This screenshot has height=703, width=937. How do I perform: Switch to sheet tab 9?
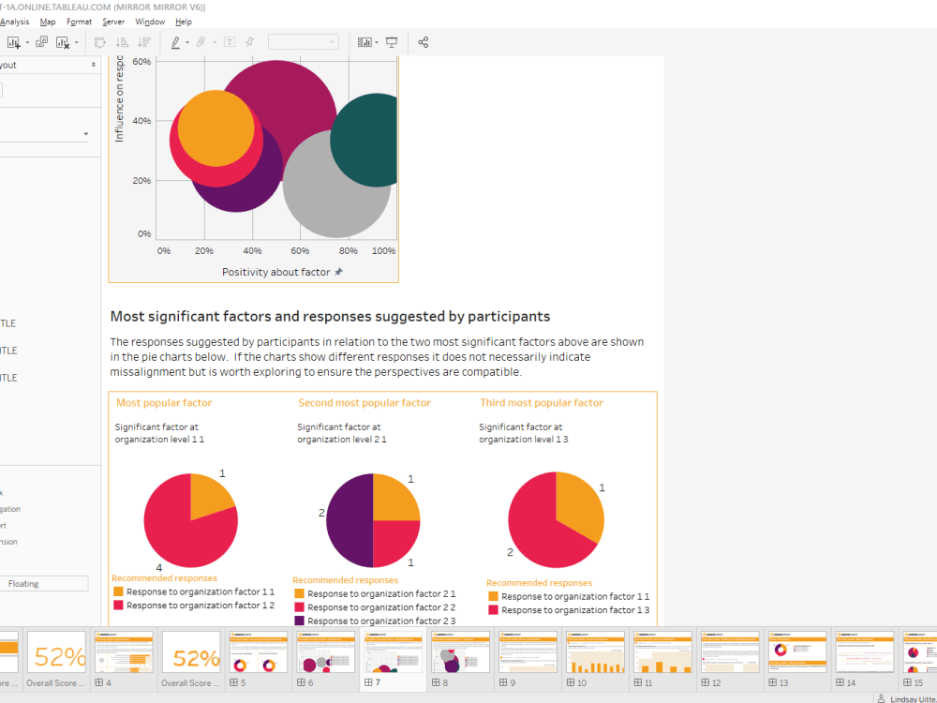pos(528,660)
